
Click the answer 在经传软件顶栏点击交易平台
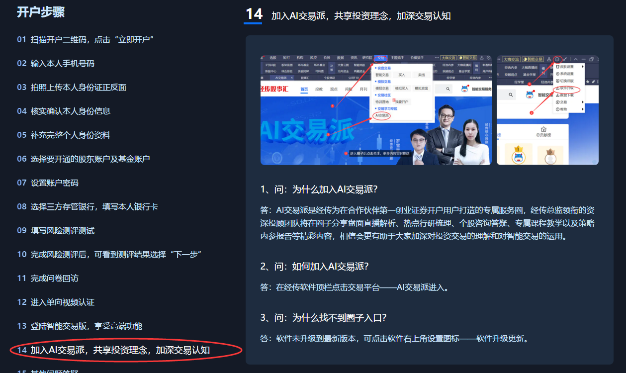point(355,287)
